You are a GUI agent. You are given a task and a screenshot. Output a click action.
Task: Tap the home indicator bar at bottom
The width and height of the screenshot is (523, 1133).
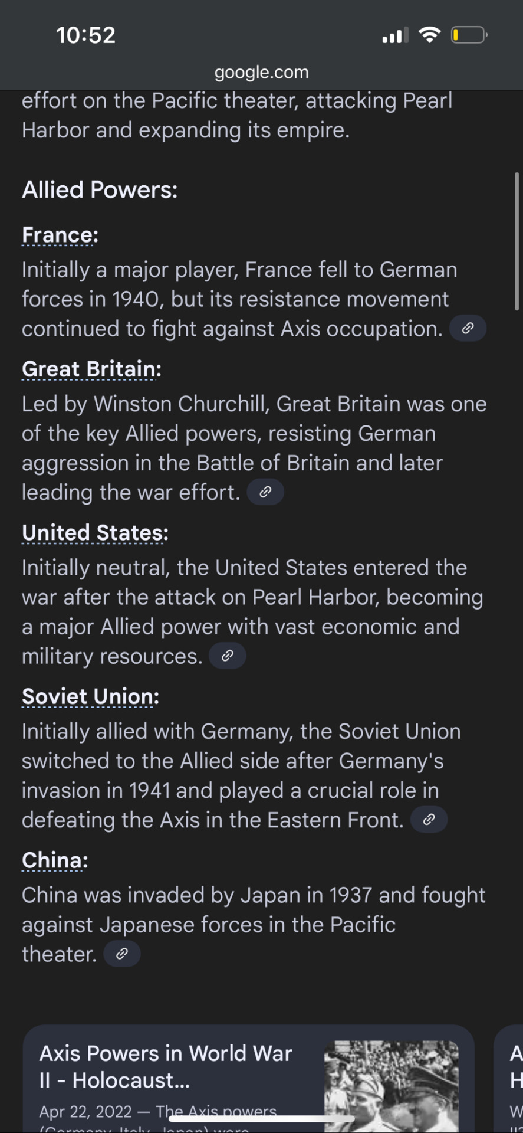pyautogui.click(x=261, y=1118)
